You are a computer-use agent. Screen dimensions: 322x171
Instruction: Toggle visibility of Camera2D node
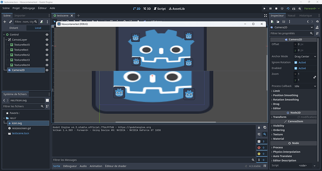coord(47,70)
